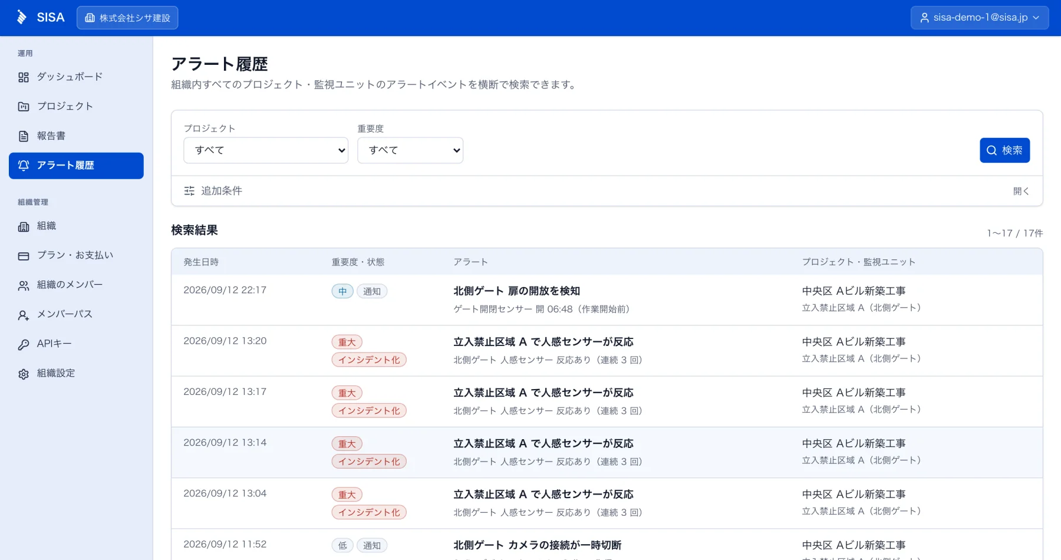Viewport: 1061px width, 560px height.
Task: Click the dashboard grid icon
Action: (x=24, y=77)
